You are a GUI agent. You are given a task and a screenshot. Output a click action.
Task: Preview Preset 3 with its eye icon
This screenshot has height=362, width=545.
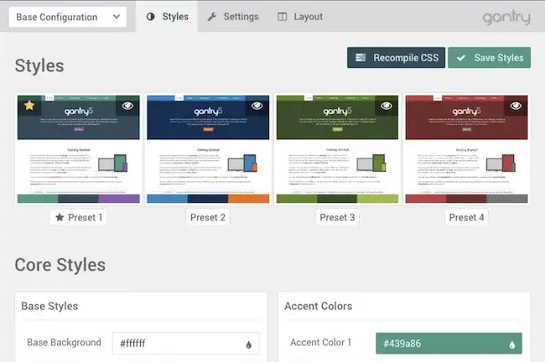387,106
